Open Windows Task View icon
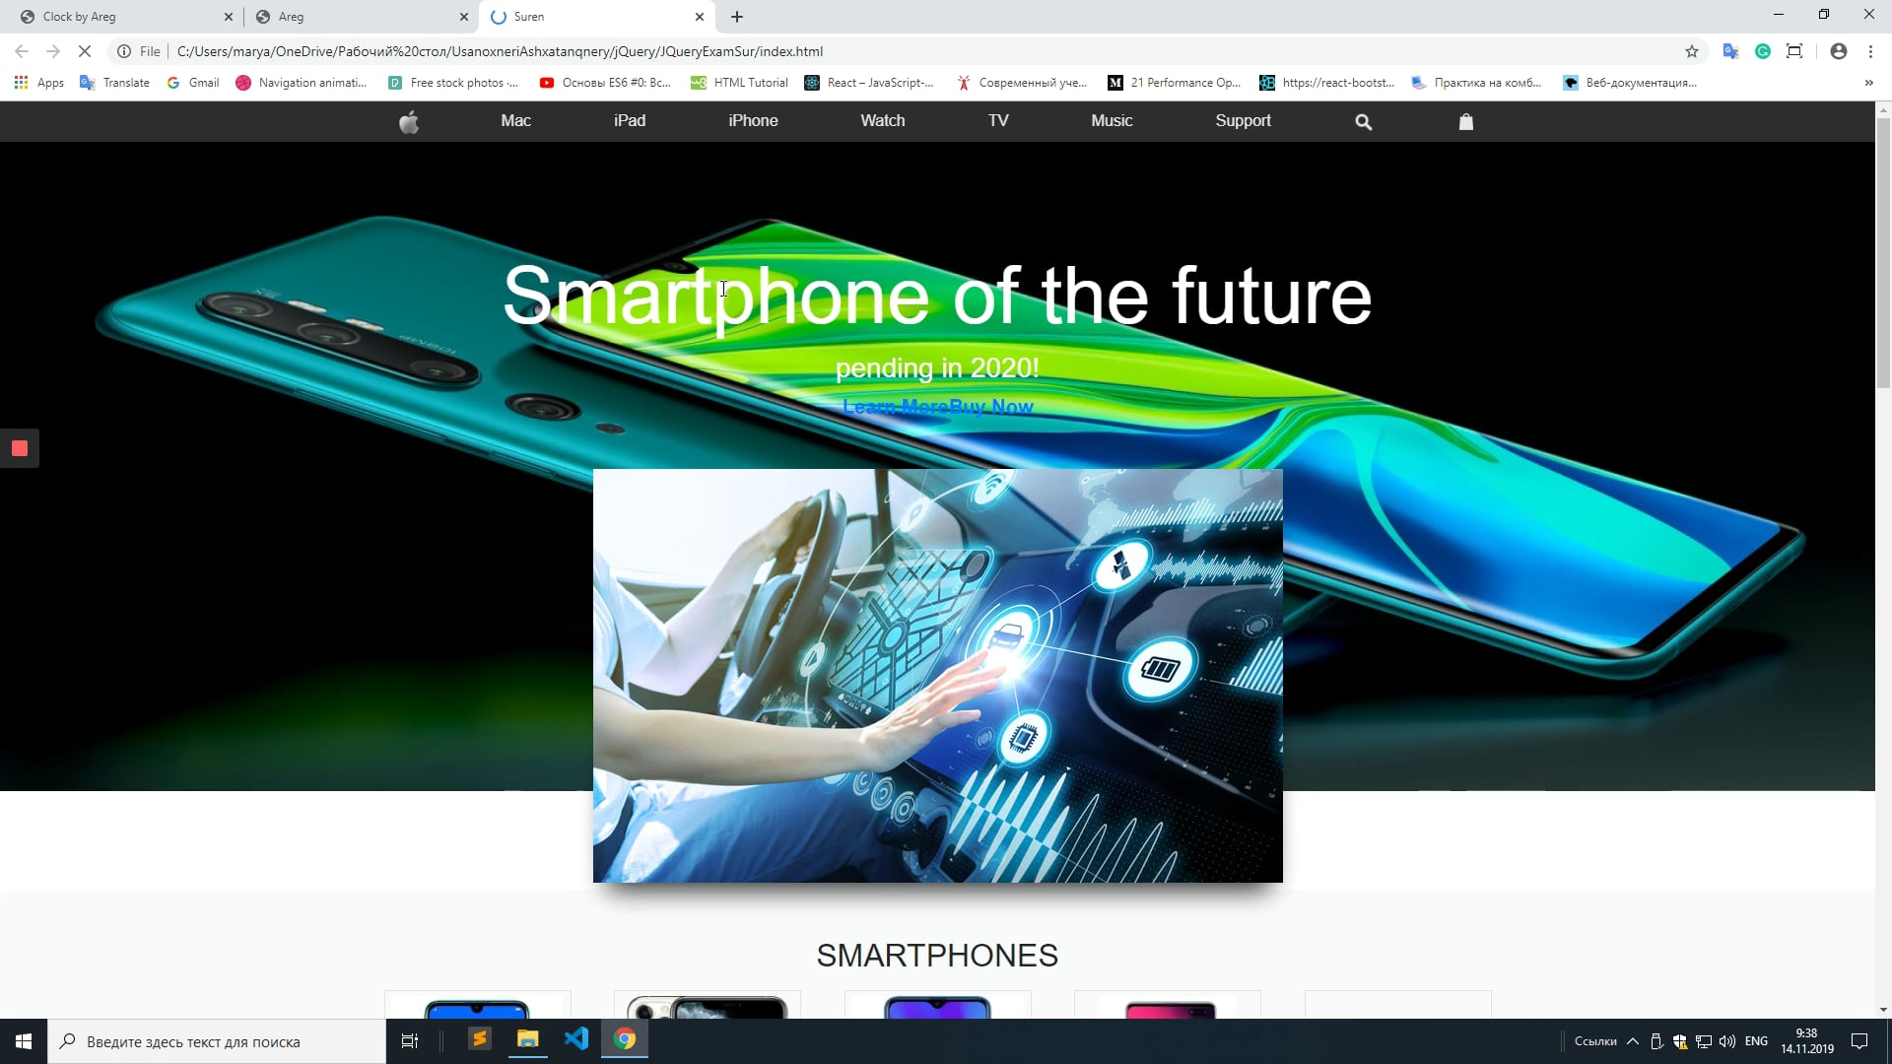 pyautogui.click(x=410, y=1040)
